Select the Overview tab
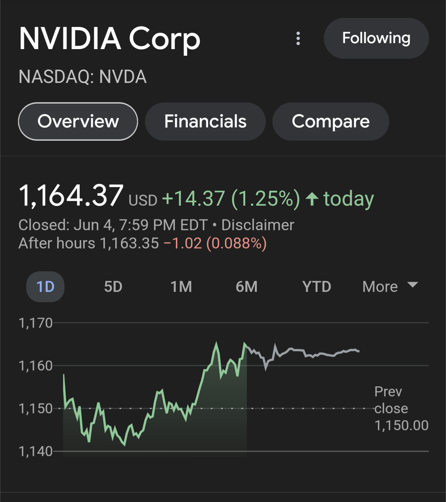The image size is (446, 502). [x=78, y=121]
